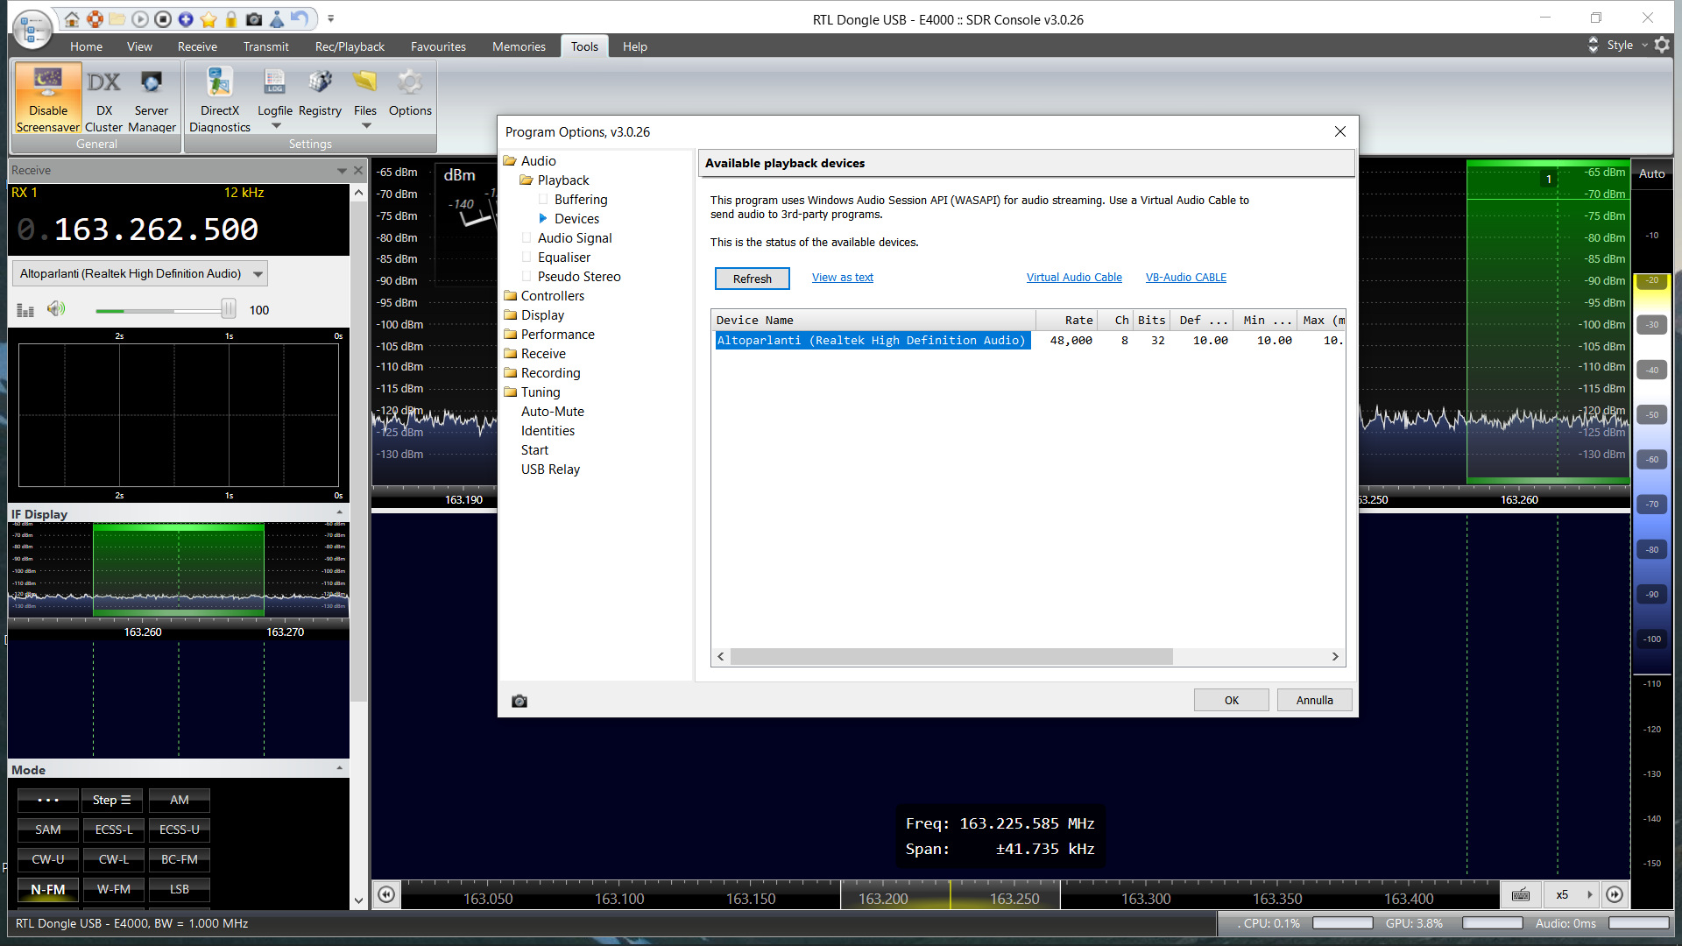This screenshot has height=946, width=1682.
Task: Open the Virtual Audio Cable link
Action: 1074,278
